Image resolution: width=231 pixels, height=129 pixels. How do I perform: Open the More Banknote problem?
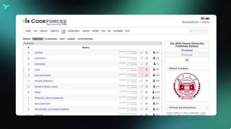[42, 104]
